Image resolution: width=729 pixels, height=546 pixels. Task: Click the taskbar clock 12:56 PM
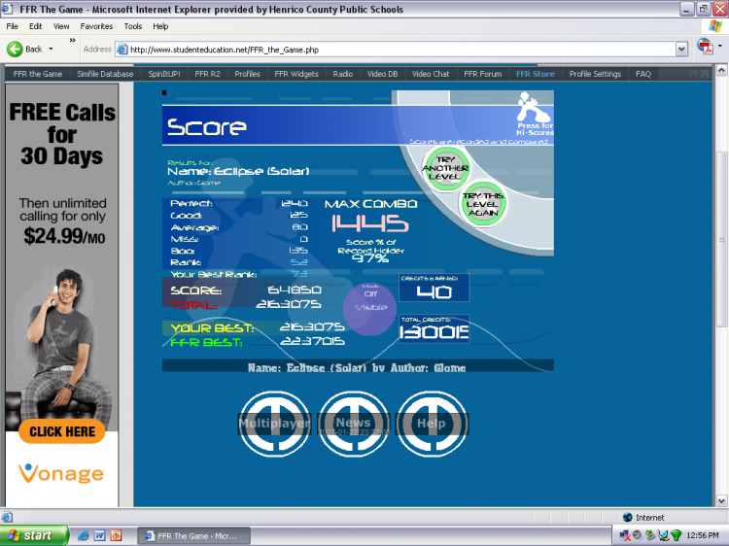tap(703, 535)
